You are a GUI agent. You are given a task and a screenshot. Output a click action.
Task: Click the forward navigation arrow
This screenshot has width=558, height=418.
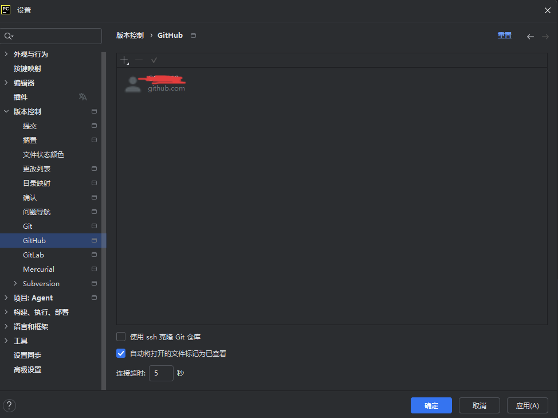[x=545, y=35]
